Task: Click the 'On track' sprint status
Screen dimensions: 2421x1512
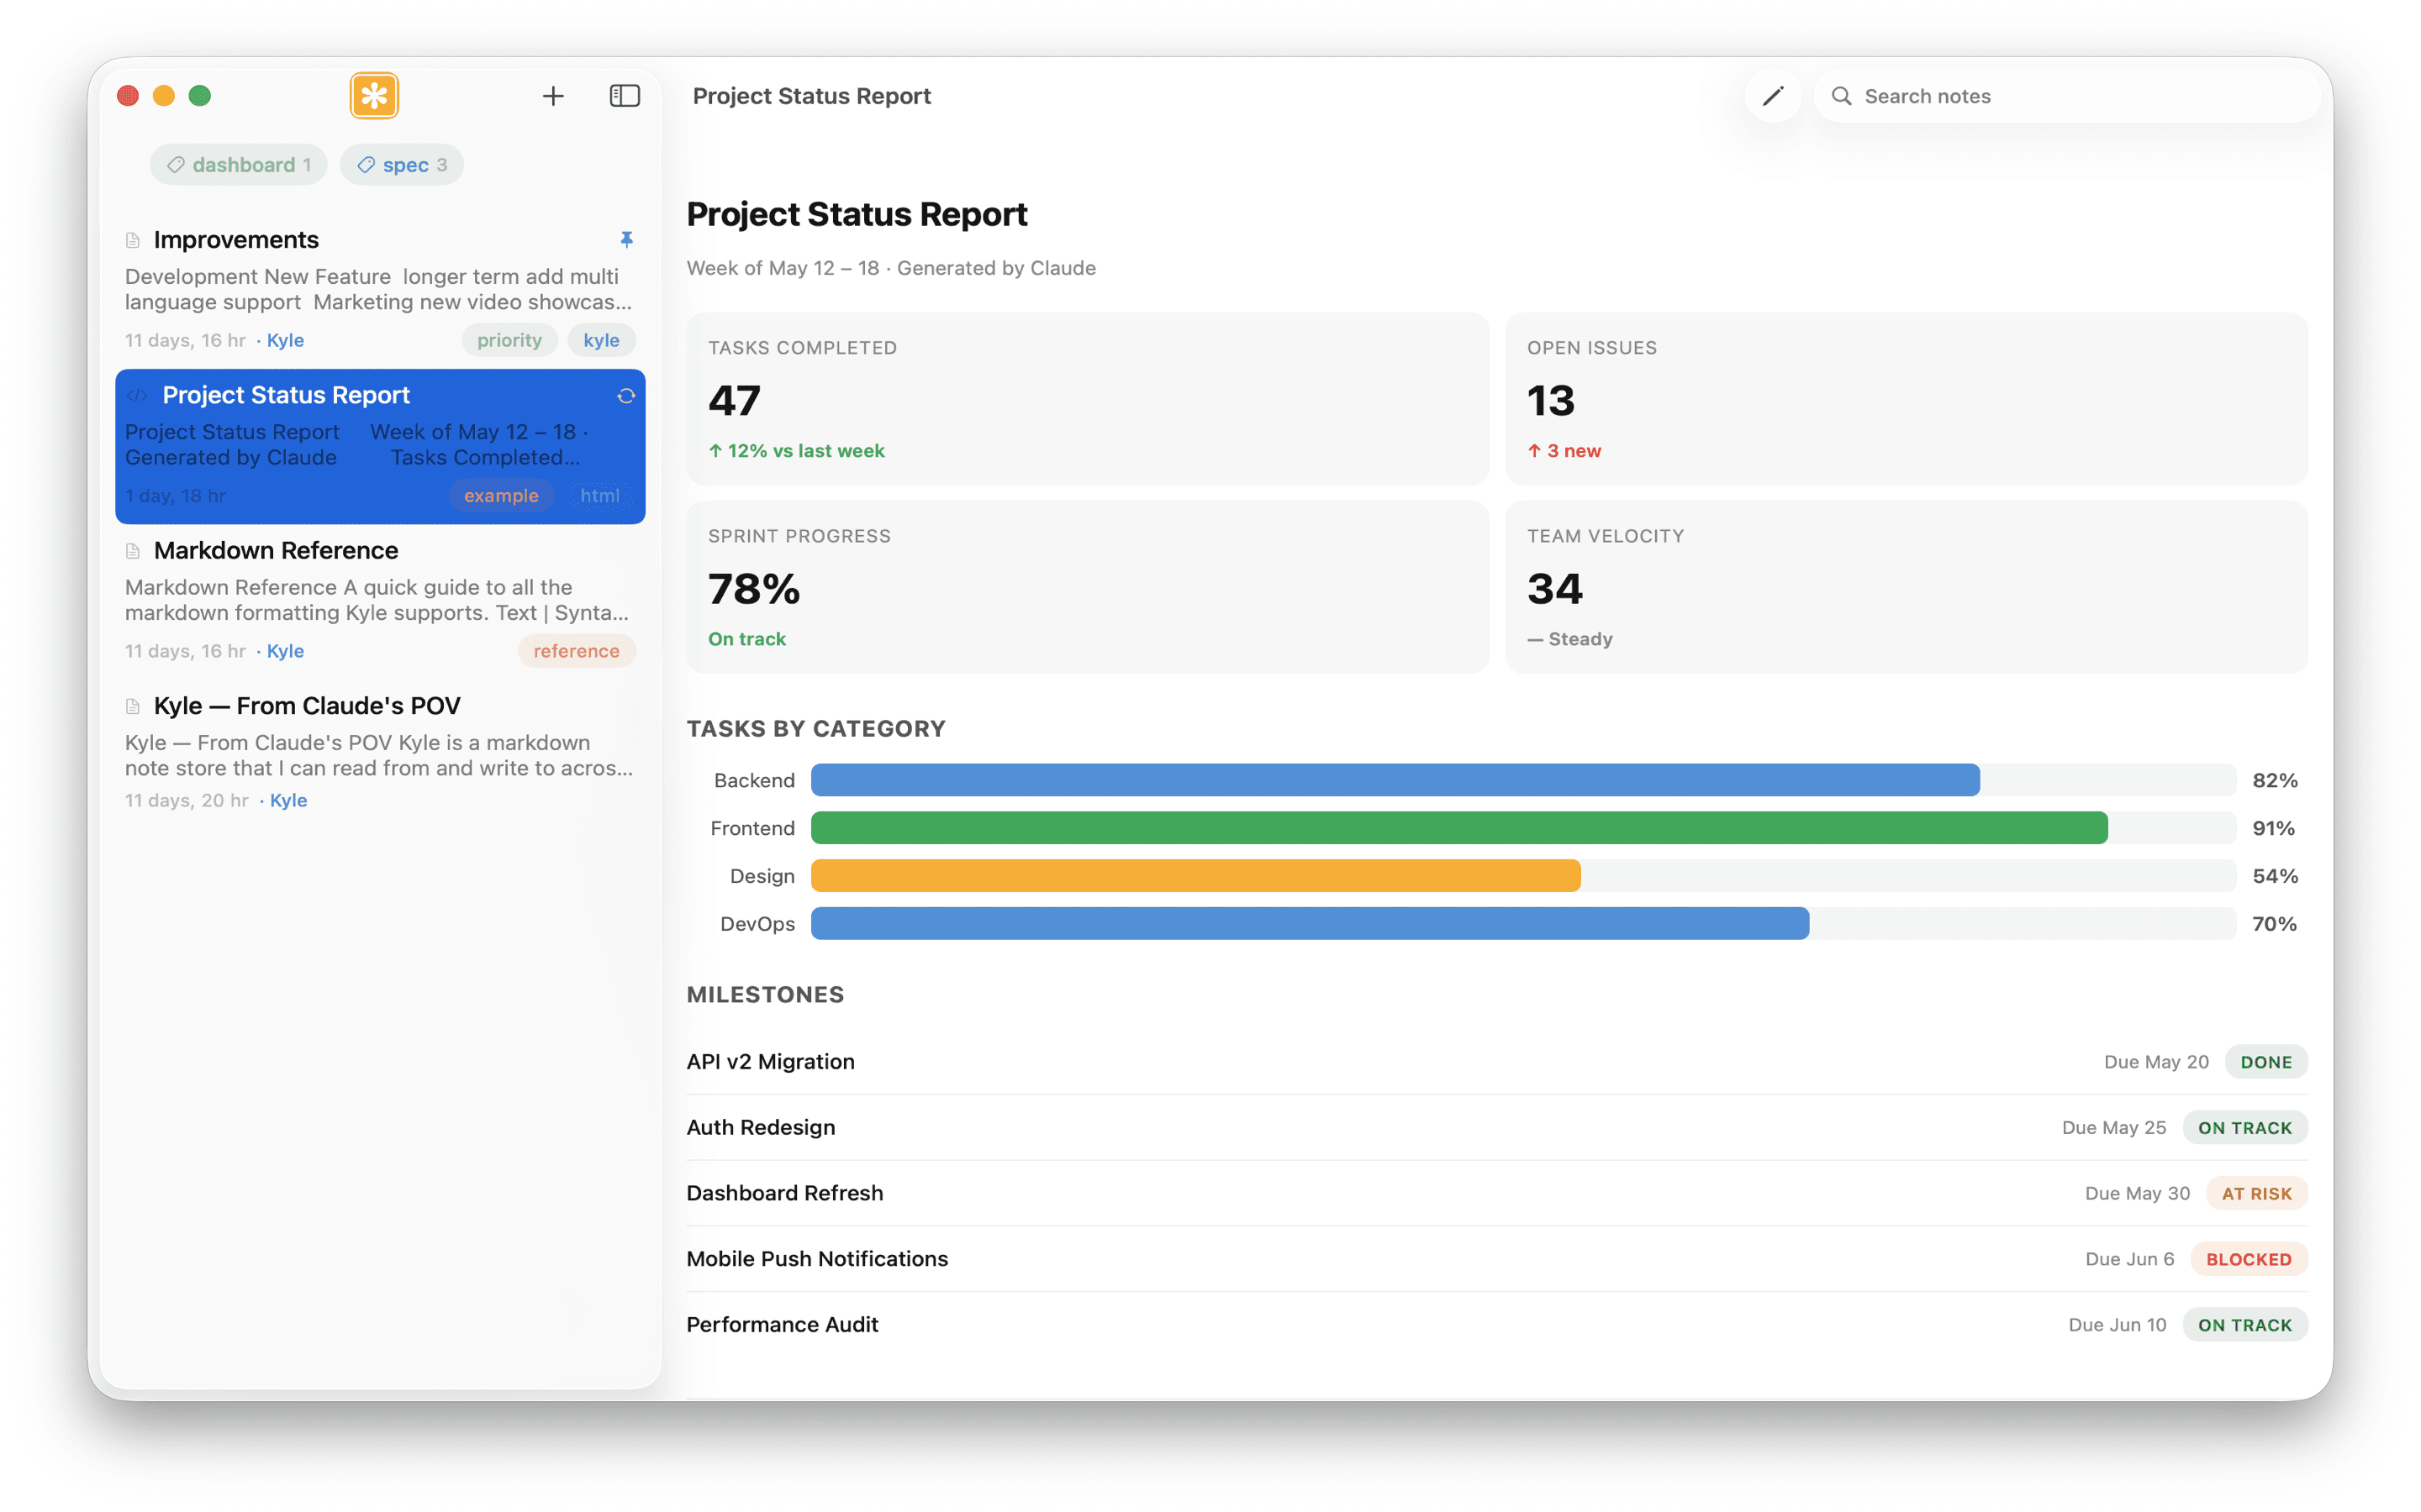Action: (x=747, y=639)
